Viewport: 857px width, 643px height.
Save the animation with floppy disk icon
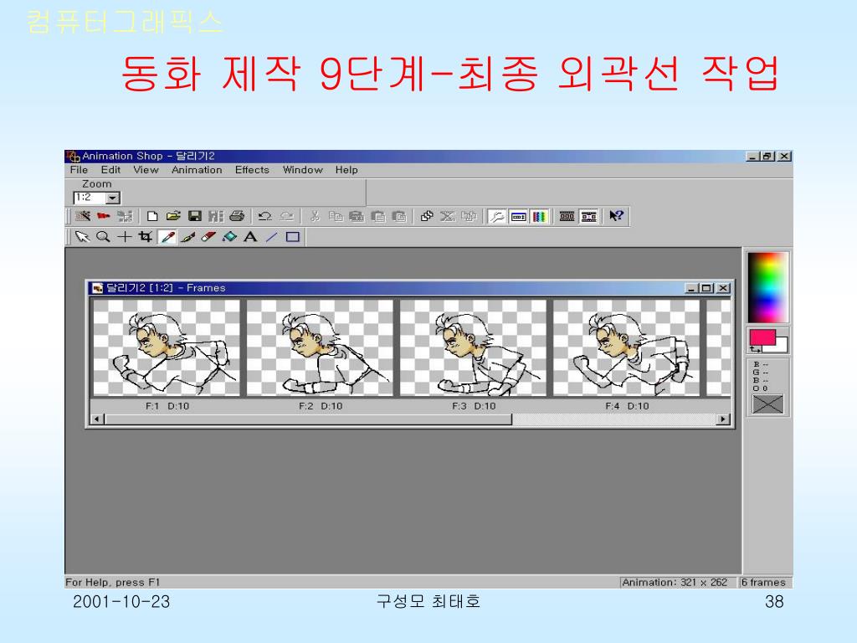point(194,217)
